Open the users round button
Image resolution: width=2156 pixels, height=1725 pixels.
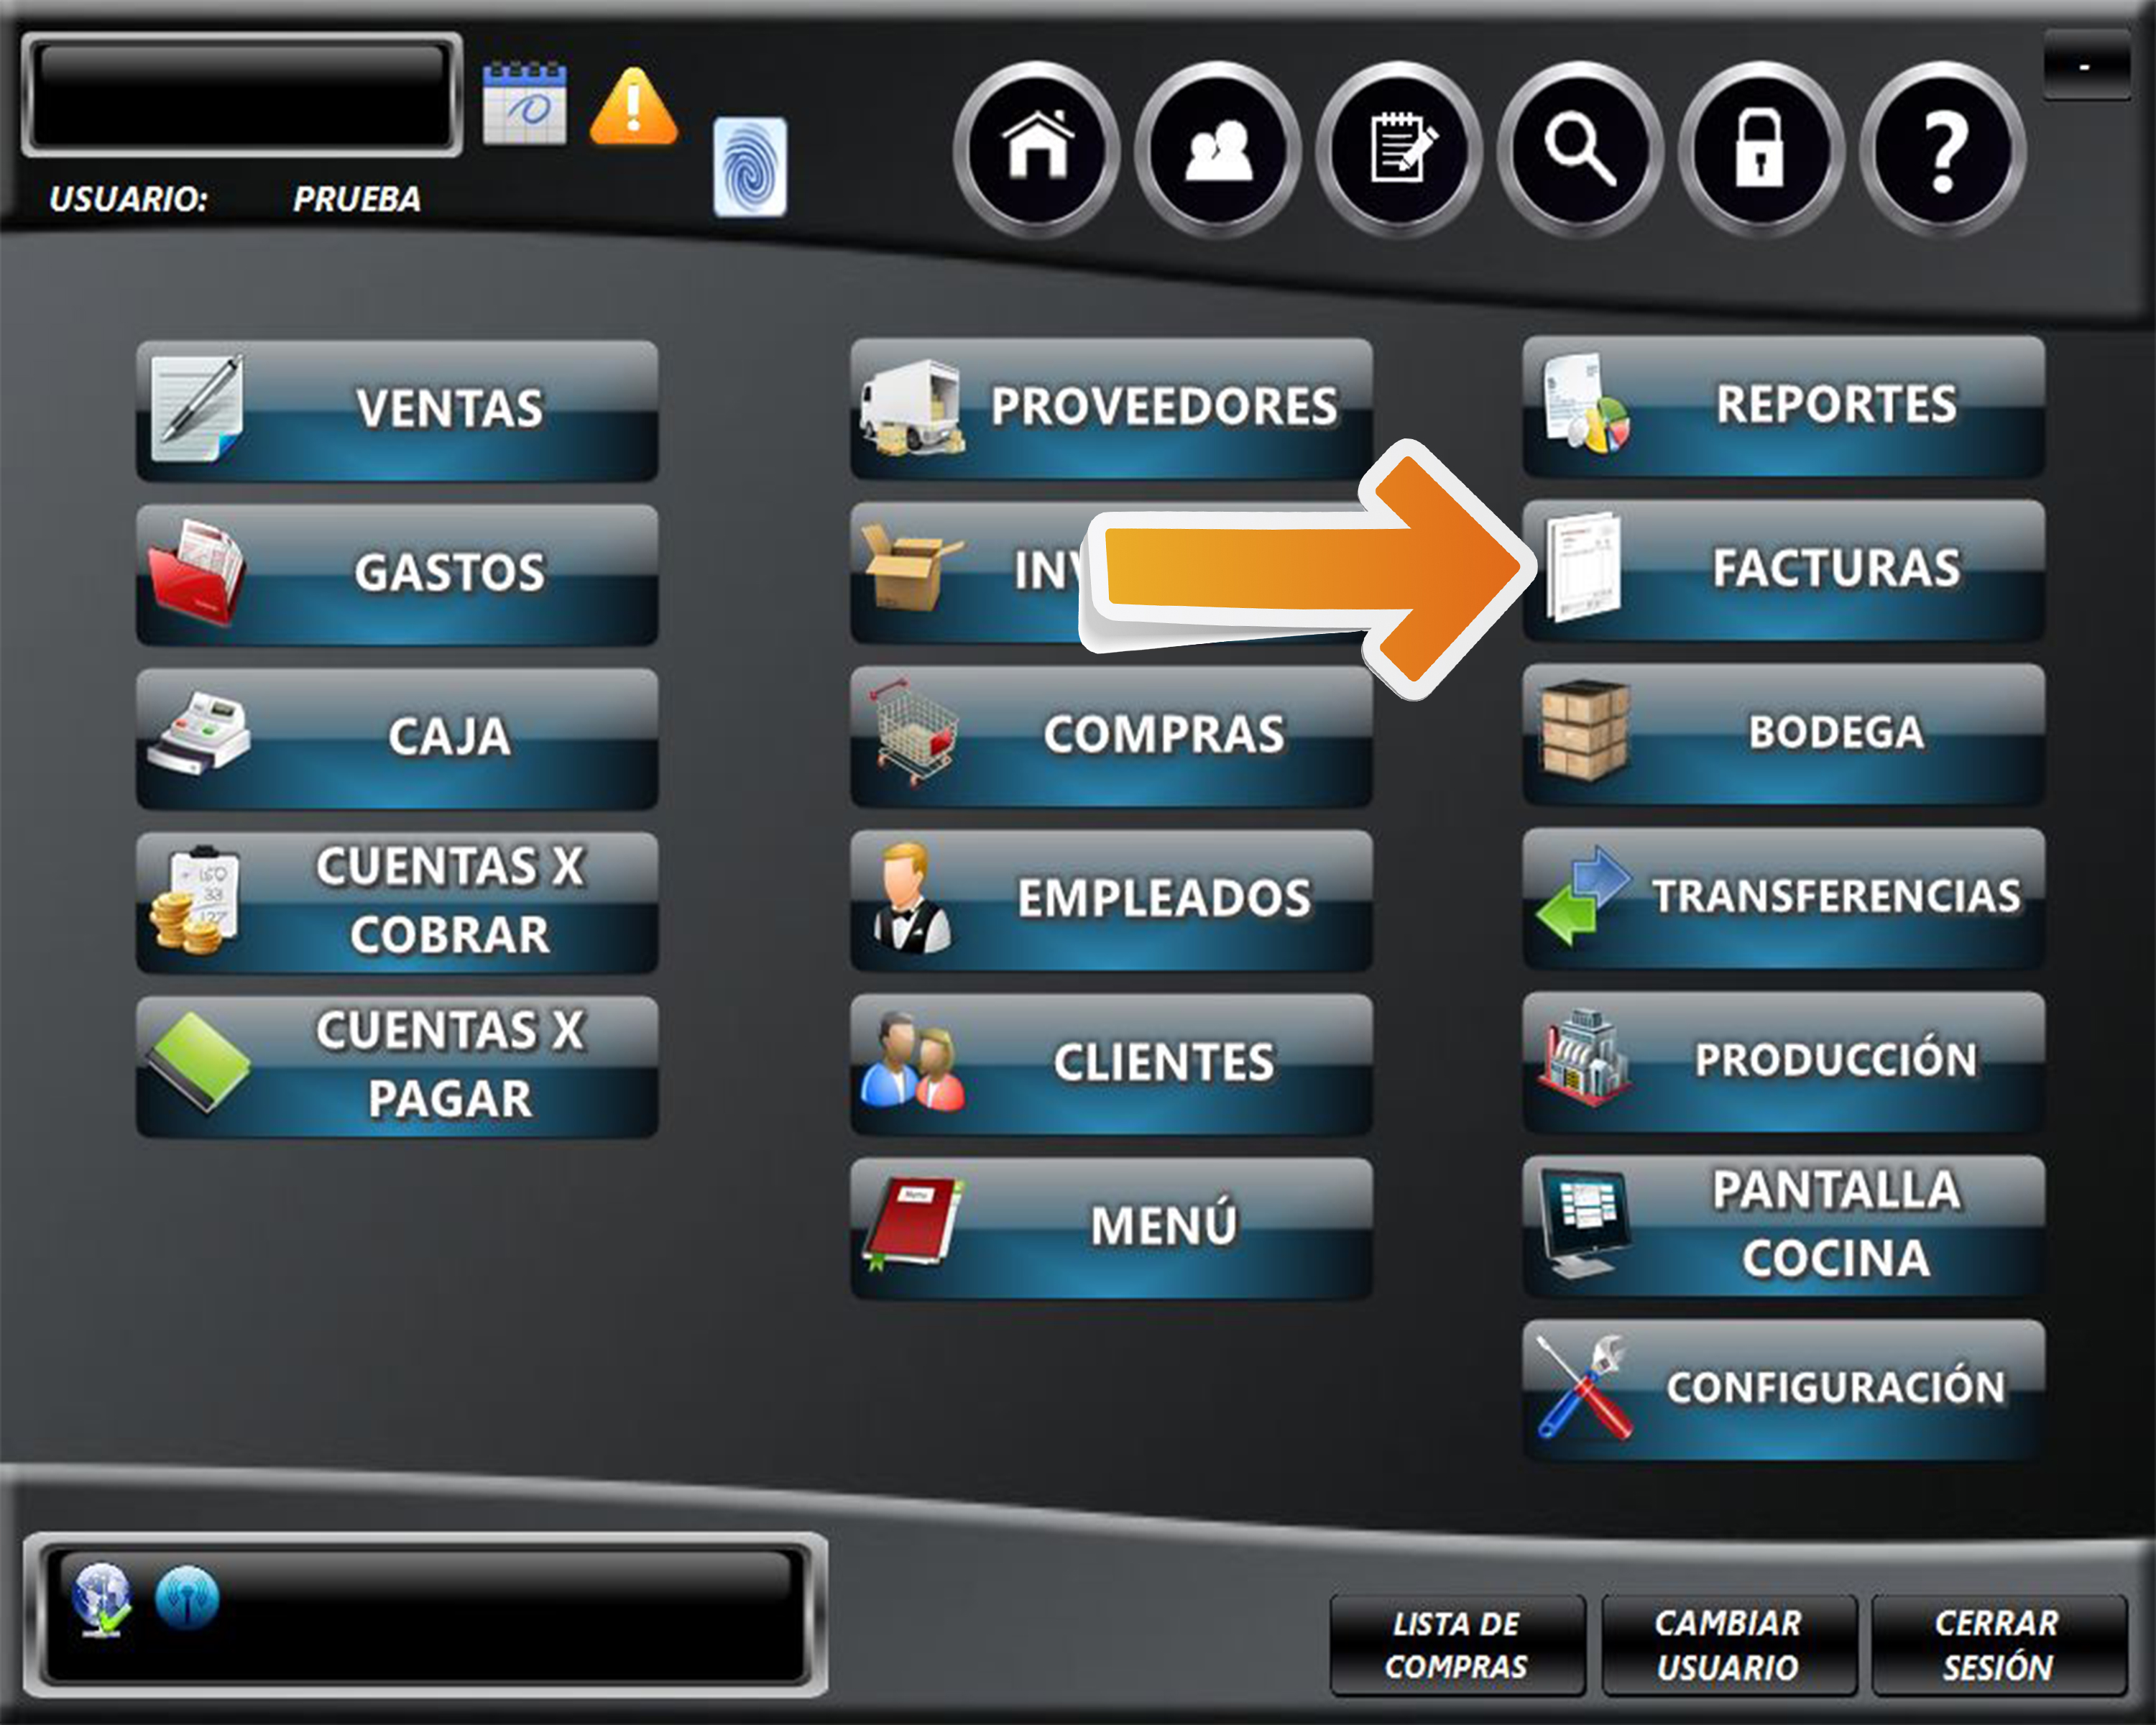coord(1218,150)
